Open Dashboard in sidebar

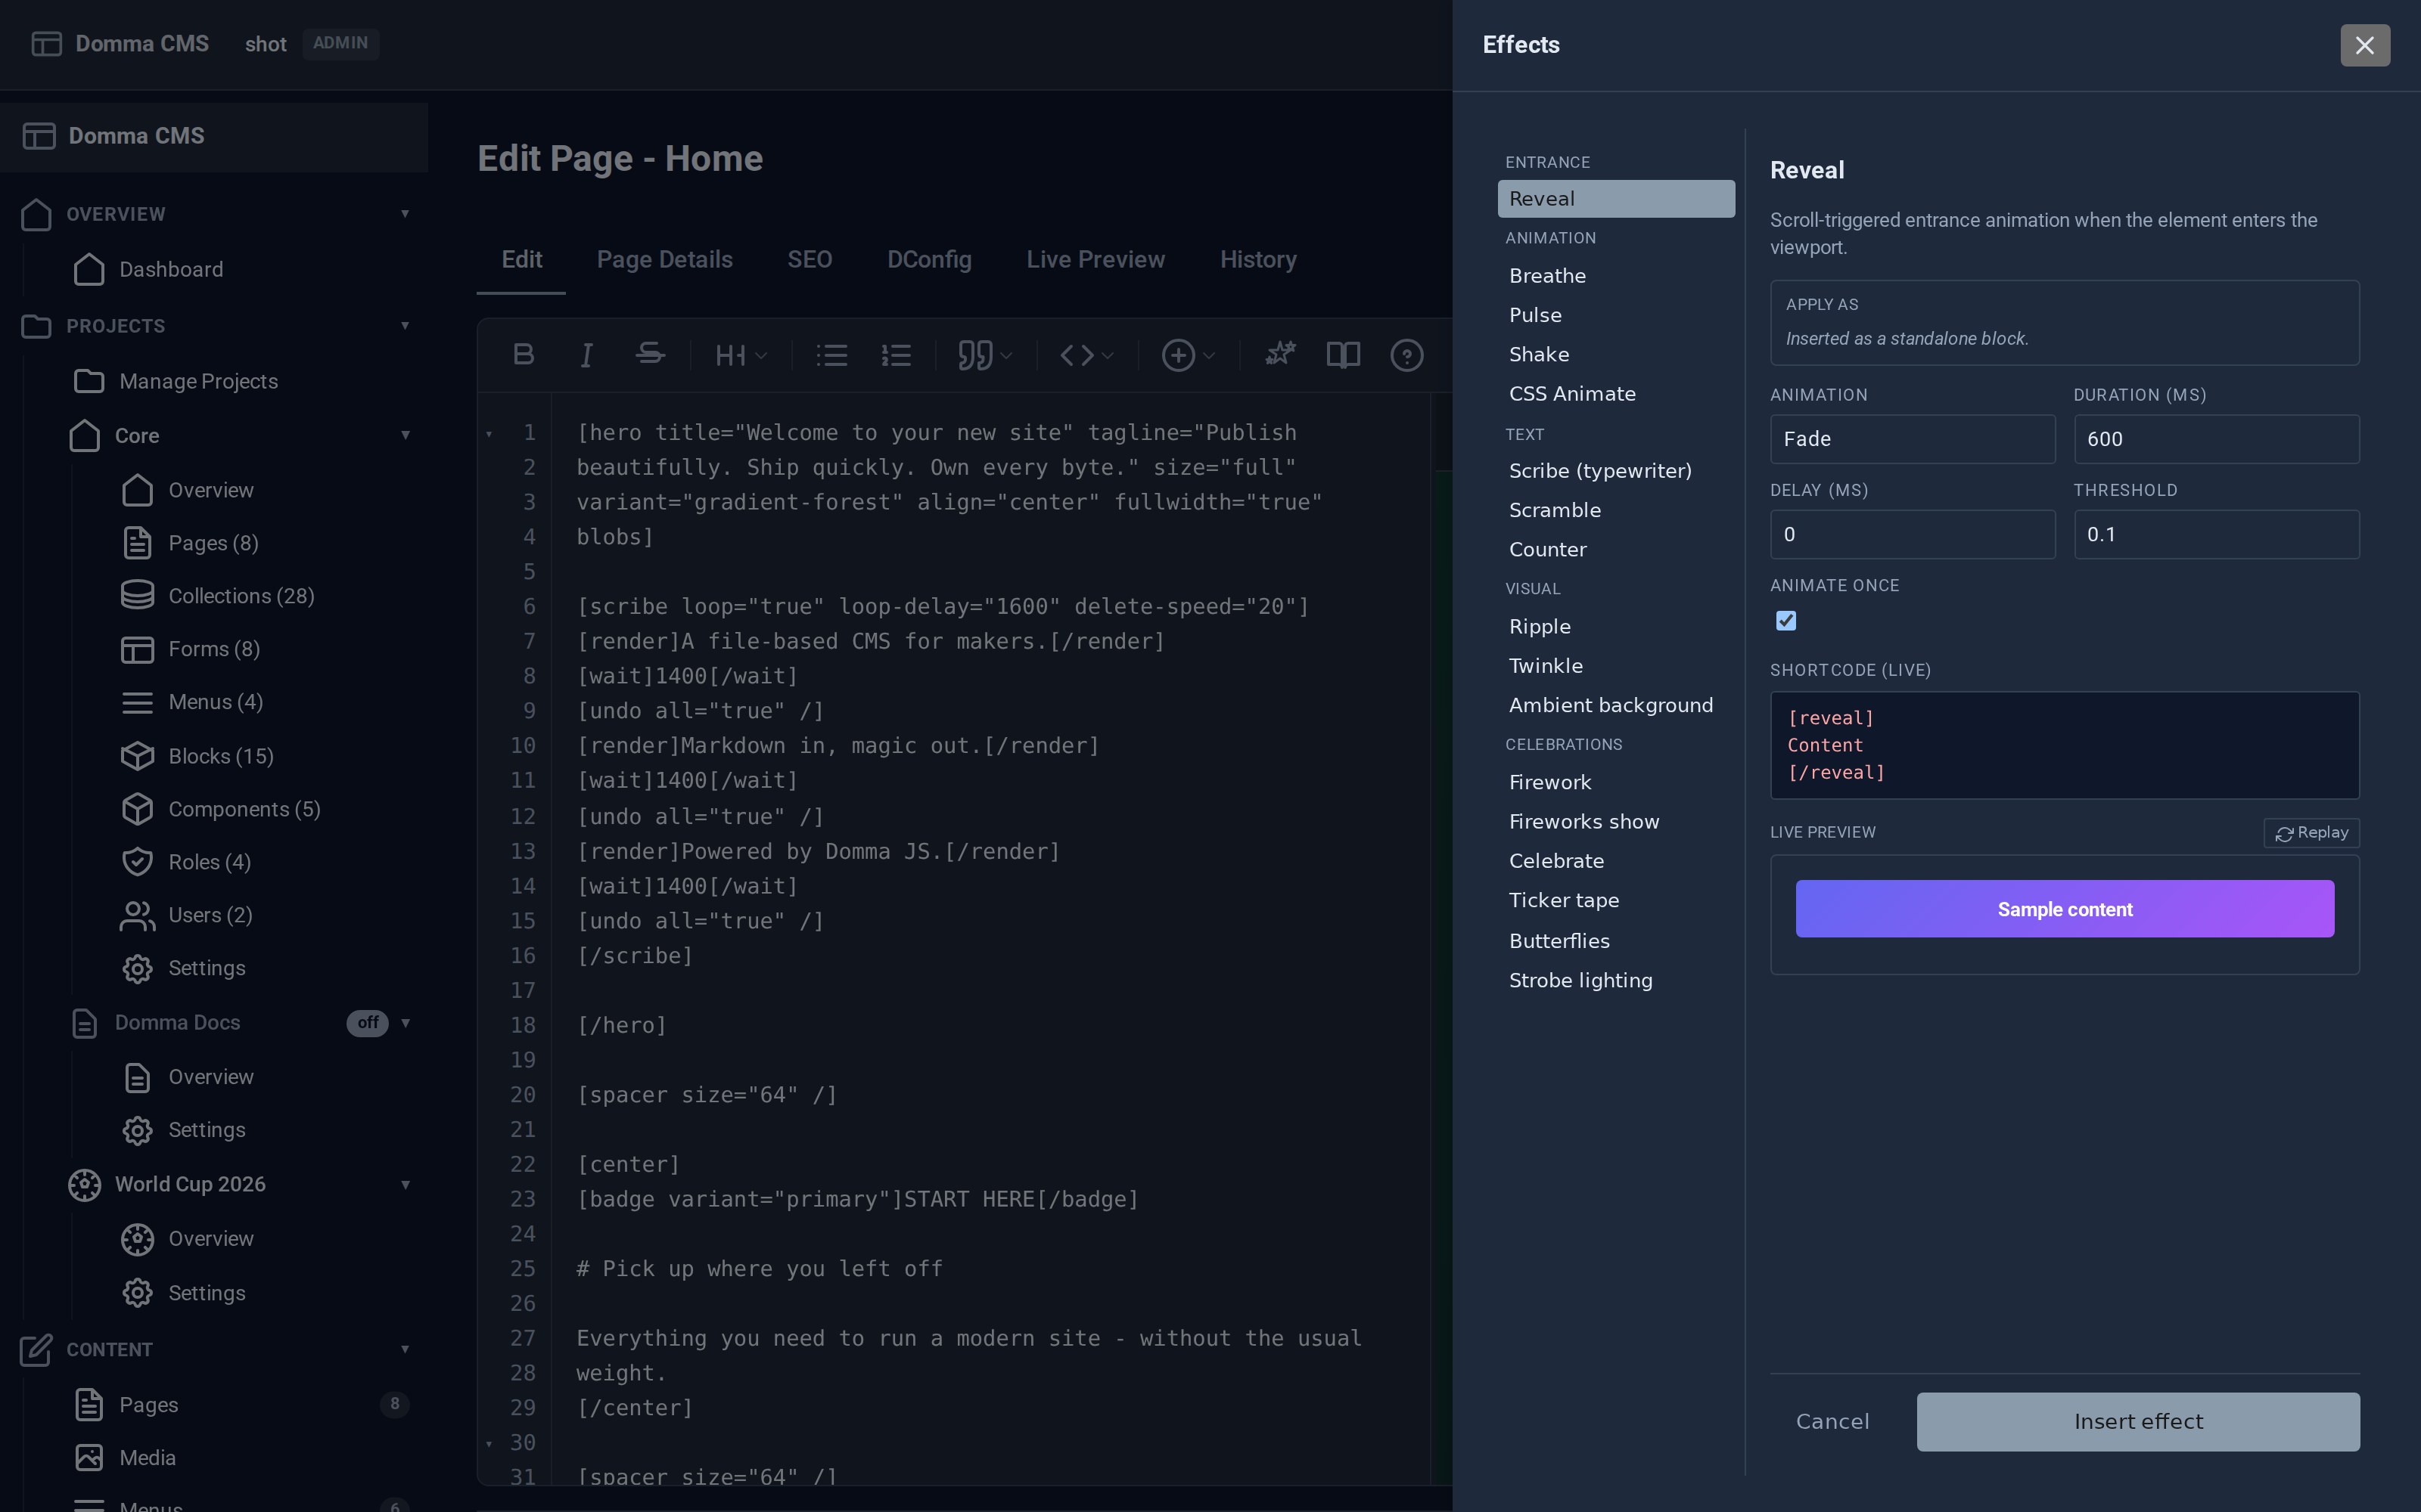pos(170,269)
